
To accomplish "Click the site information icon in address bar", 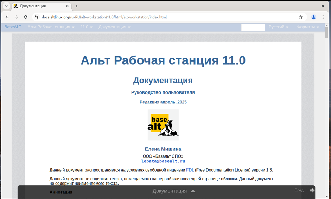I will (x=36, y=17).
